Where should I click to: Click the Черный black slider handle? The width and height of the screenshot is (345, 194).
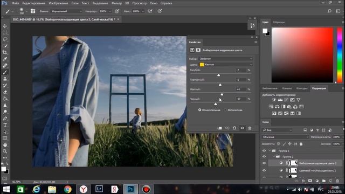click(216, 104)
